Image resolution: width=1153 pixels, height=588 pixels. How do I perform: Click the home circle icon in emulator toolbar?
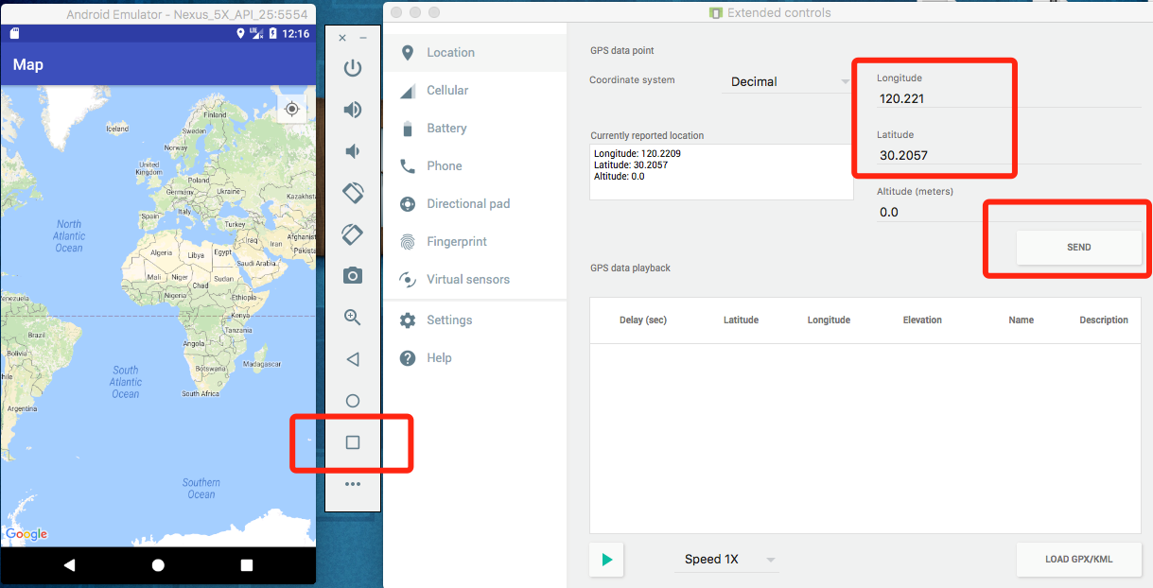tap(353, 401)
